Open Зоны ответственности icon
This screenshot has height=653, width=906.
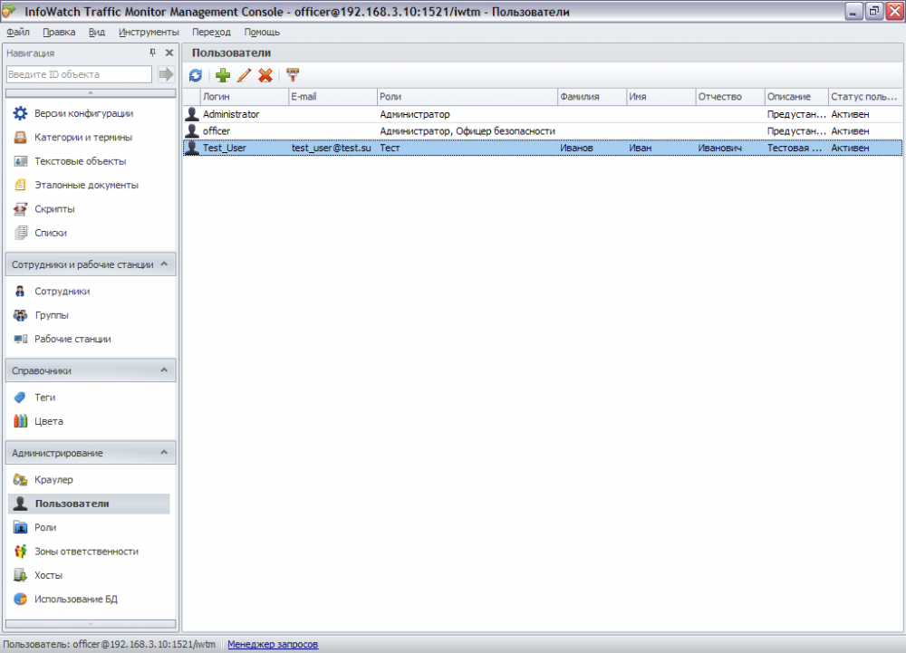point(20,552)
